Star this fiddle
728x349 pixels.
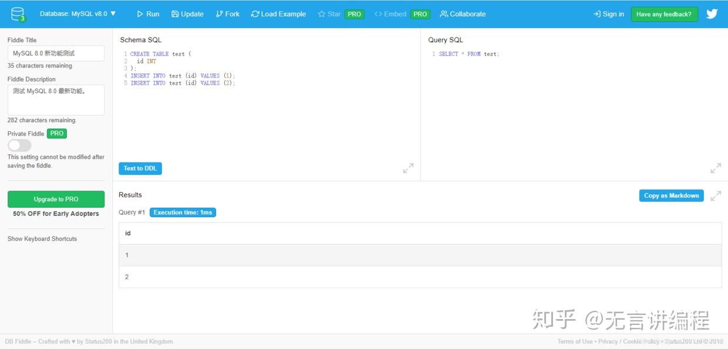point(329,14)
